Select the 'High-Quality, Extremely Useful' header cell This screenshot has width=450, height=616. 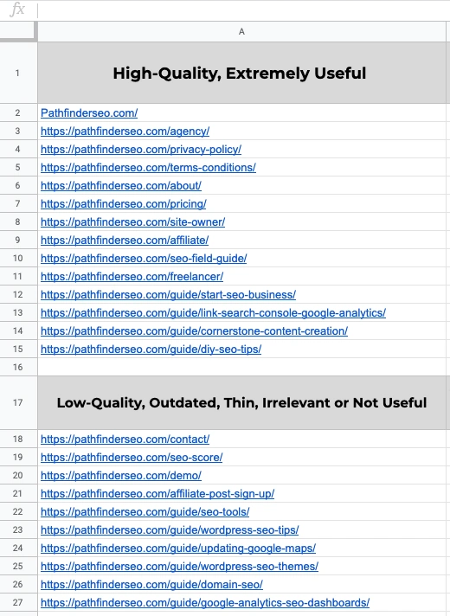pos(241,73)
